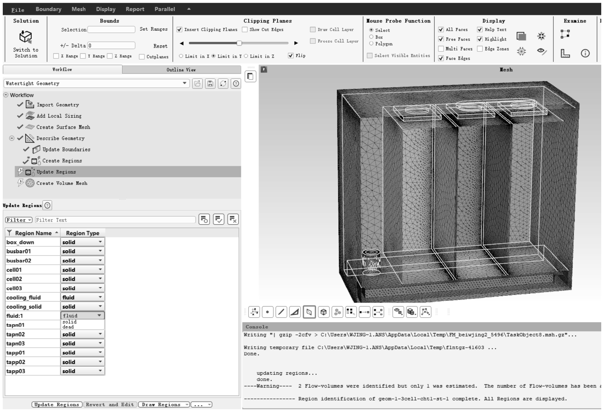Click the reset workflow refresh icon
The width and height of the screenshot is (604, 412).
[x=223, y=84]
